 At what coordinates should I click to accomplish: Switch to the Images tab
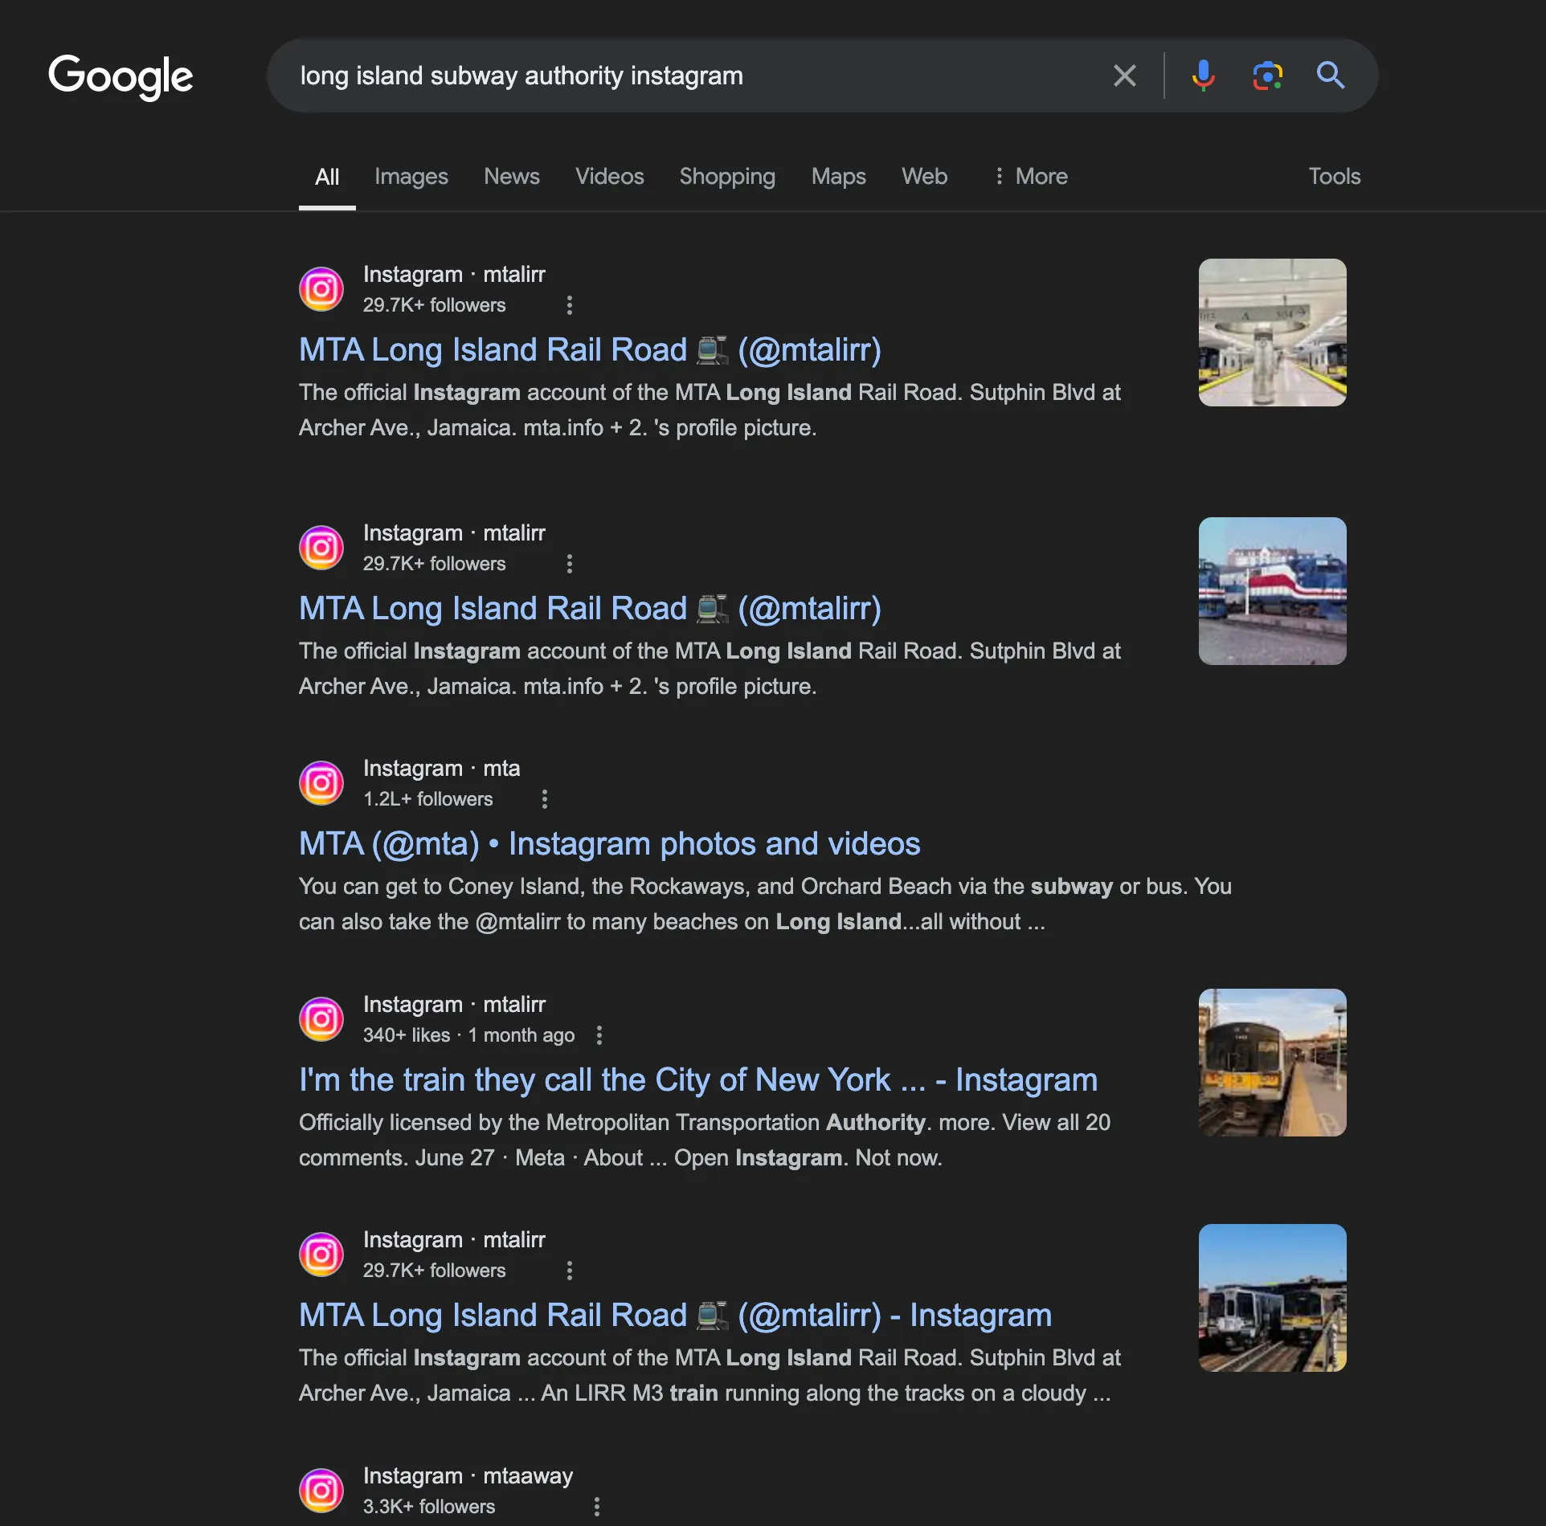[x=411, y=177]
